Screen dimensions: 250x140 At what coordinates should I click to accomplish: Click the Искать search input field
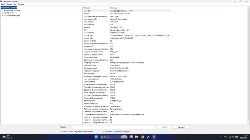[114, 127]
